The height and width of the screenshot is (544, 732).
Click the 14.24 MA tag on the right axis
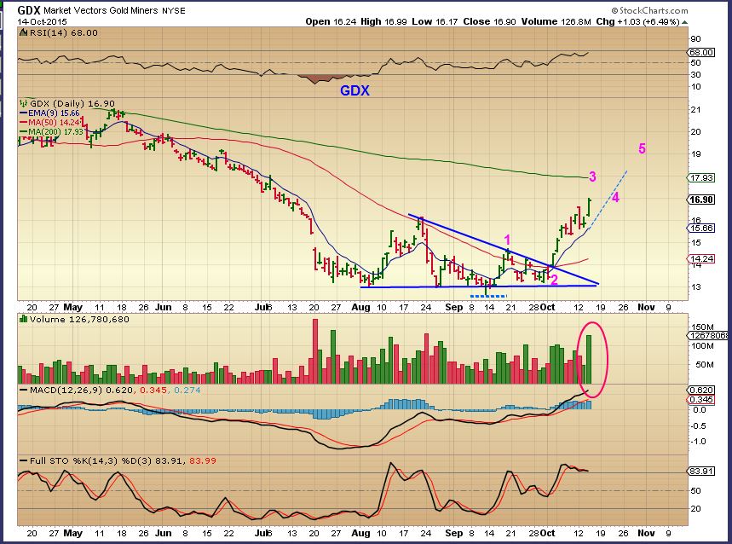[701, 258]
